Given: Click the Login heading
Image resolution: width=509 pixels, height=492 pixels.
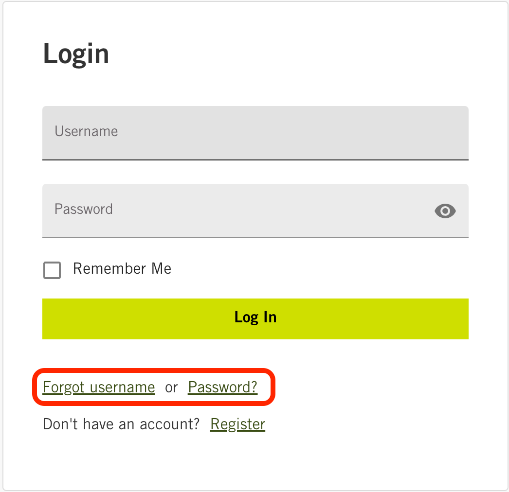Looking at the screenshot, I should pyautogui.click(x=76, y=54).
